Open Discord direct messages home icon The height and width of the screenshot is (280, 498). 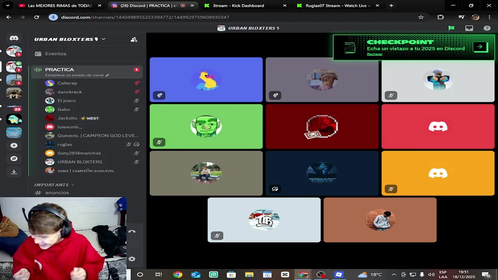pyautogui.click(x=14, y=38)
